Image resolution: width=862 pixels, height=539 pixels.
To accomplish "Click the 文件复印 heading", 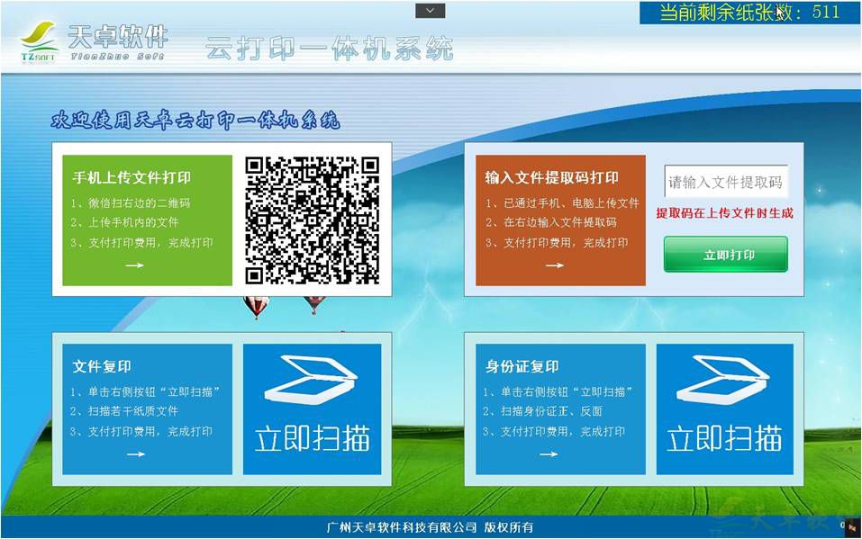I will pos(101,366).
